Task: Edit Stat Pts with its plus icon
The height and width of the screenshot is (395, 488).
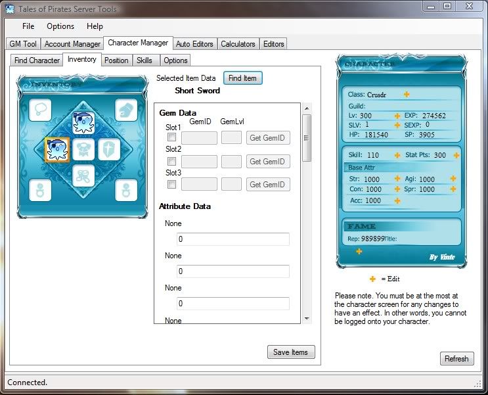Action: (x=456, y=155)
